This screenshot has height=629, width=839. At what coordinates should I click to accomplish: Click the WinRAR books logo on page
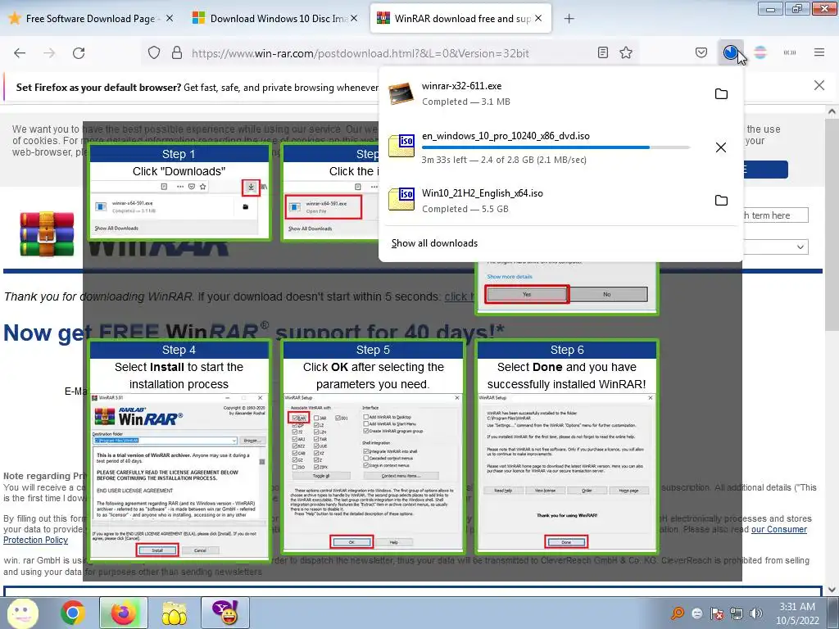[x=47, y=233]
